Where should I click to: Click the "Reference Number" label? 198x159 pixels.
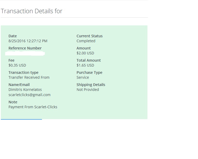point(25,48)
